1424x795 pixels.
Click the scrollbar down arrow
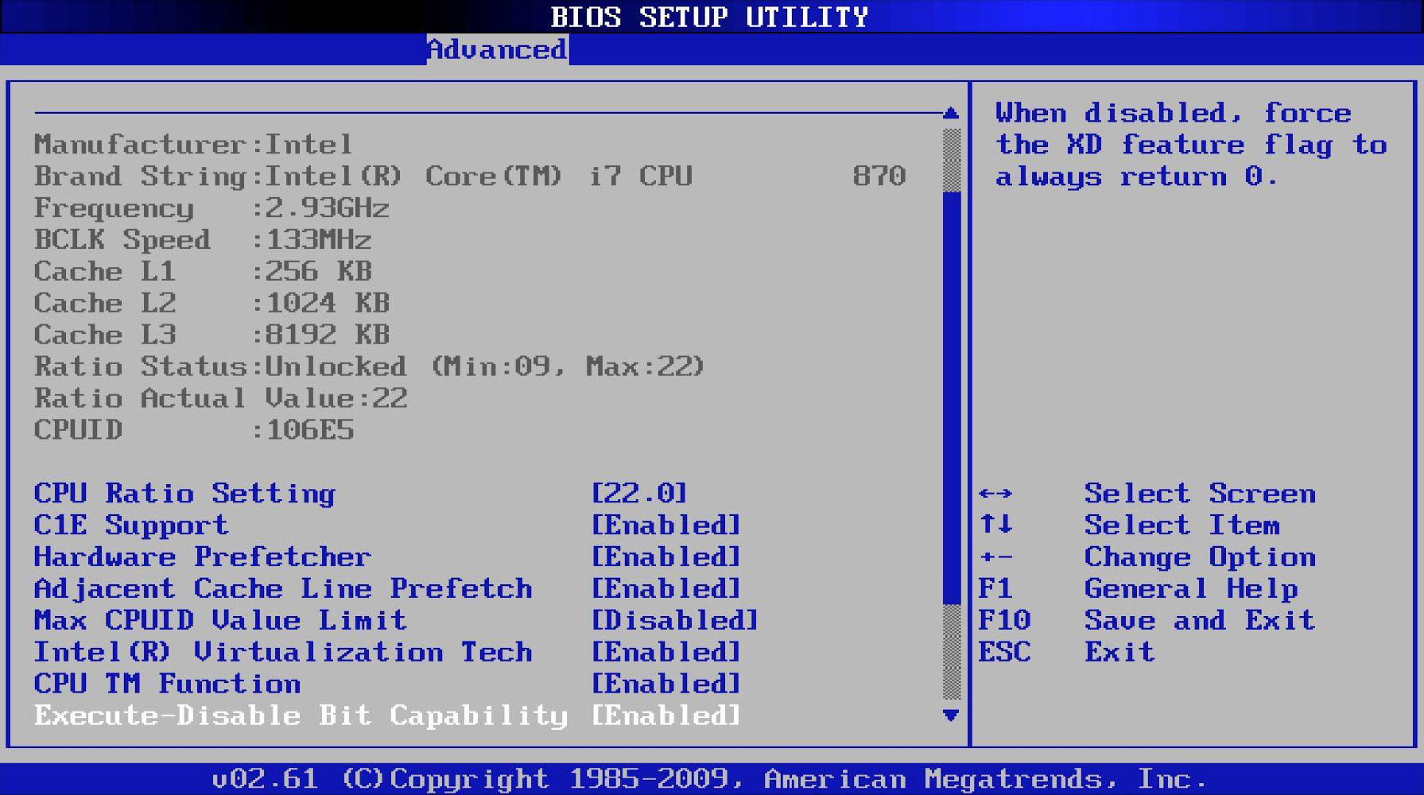tap(951, 715)
